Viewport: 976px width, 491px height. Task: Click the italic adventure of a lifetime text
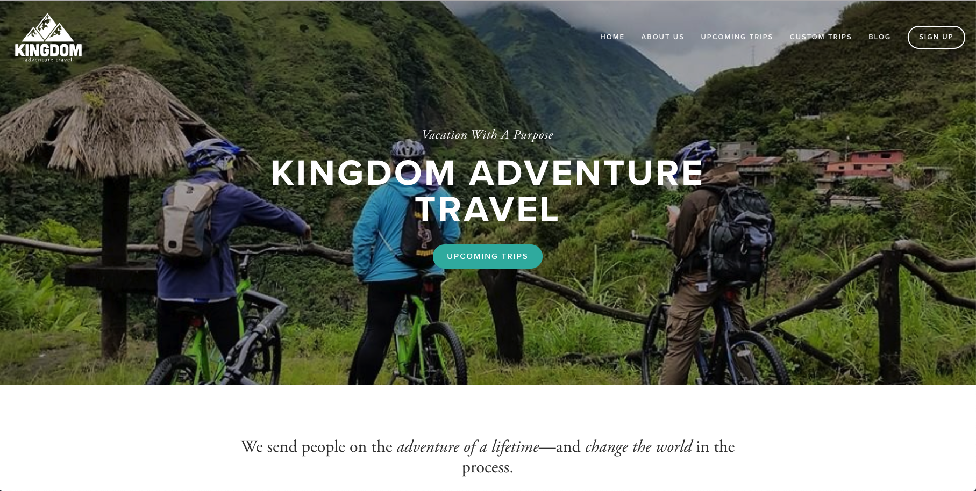click(468, 446)
